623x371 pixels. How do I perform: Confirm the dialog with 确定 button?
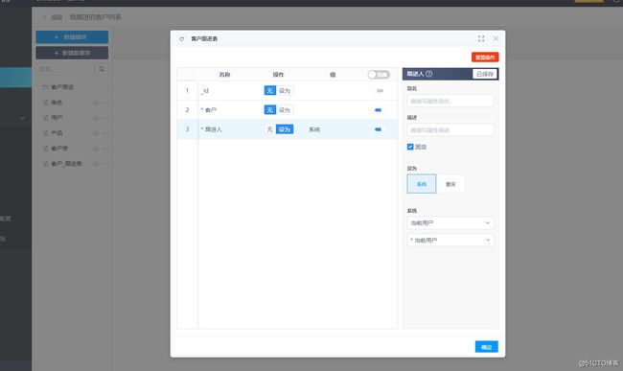(x=486, y=347)
